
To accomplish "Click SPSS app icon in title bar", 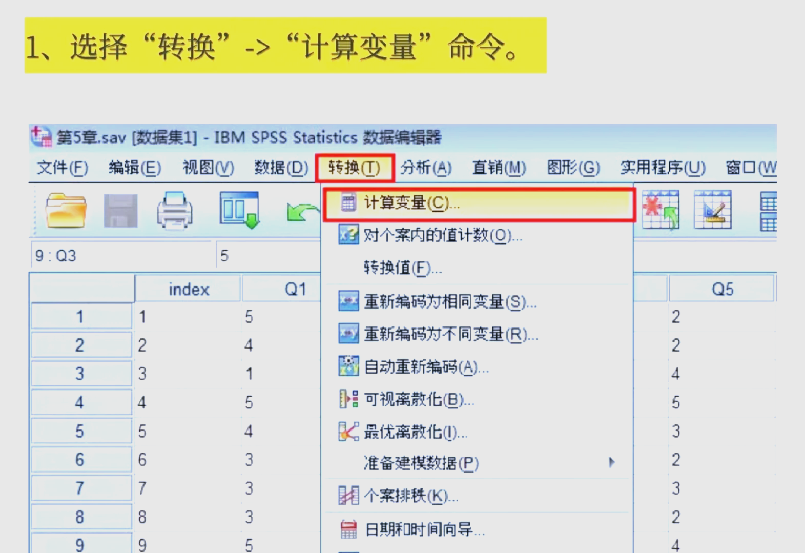I will [x=41, y=137].
